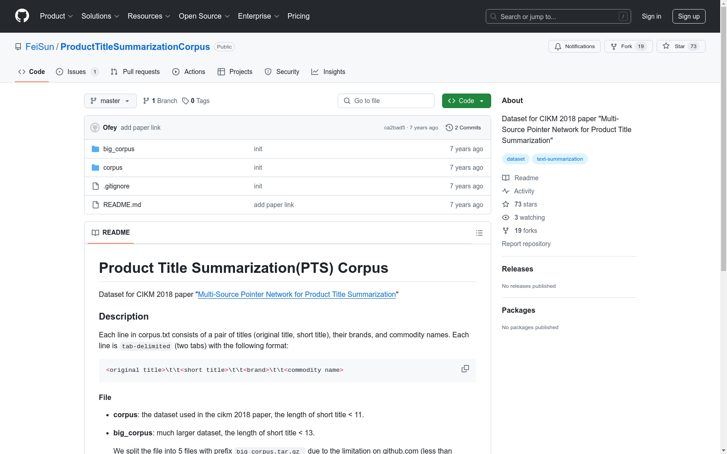Image resolution: width=727 pixels, height=454 pixels.
Task: Click the repository icon beside FeiSun
Action: click(x=18, y=47)
